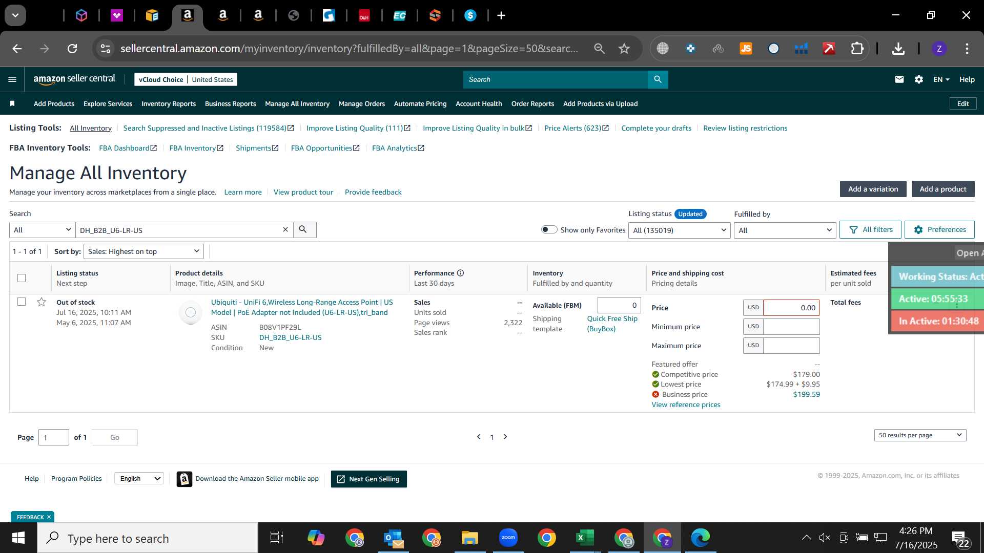Open the search field type dropdown All
Viewport: 984px width, 553px height.
coord(42,230)
